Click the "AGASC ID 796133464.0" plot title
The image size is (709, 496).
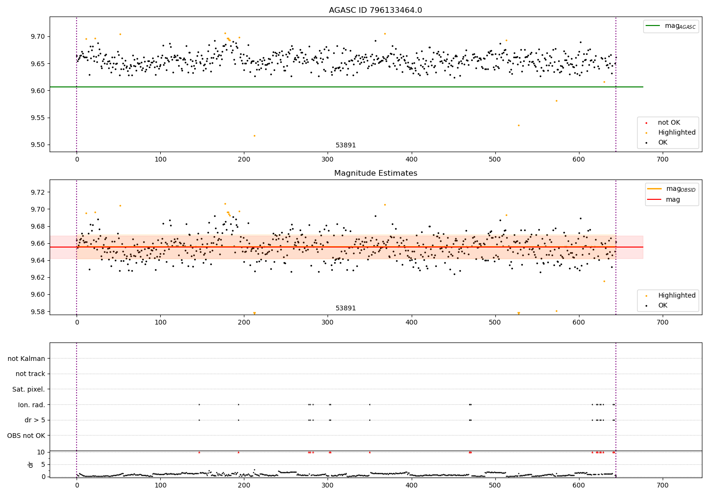click(375, 10)
